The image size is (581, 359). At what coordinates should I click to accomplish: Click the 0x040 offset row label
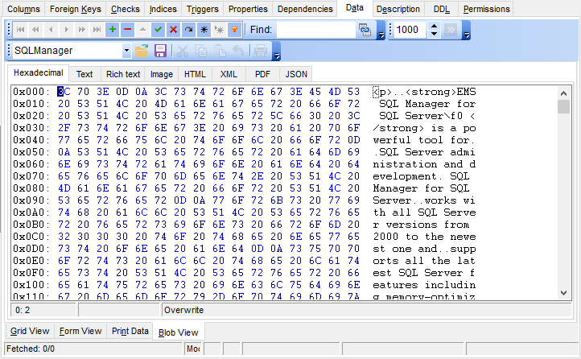point(31,140)
